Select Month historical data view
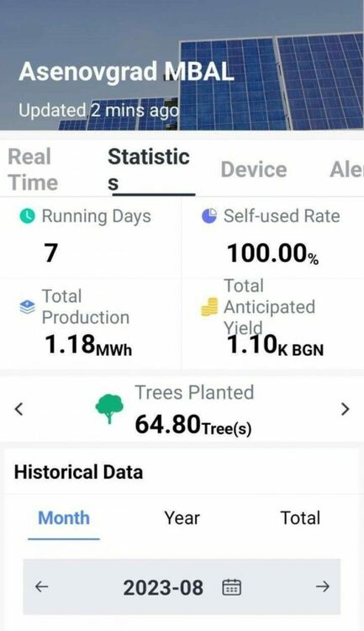 click(x=64, y=518)
